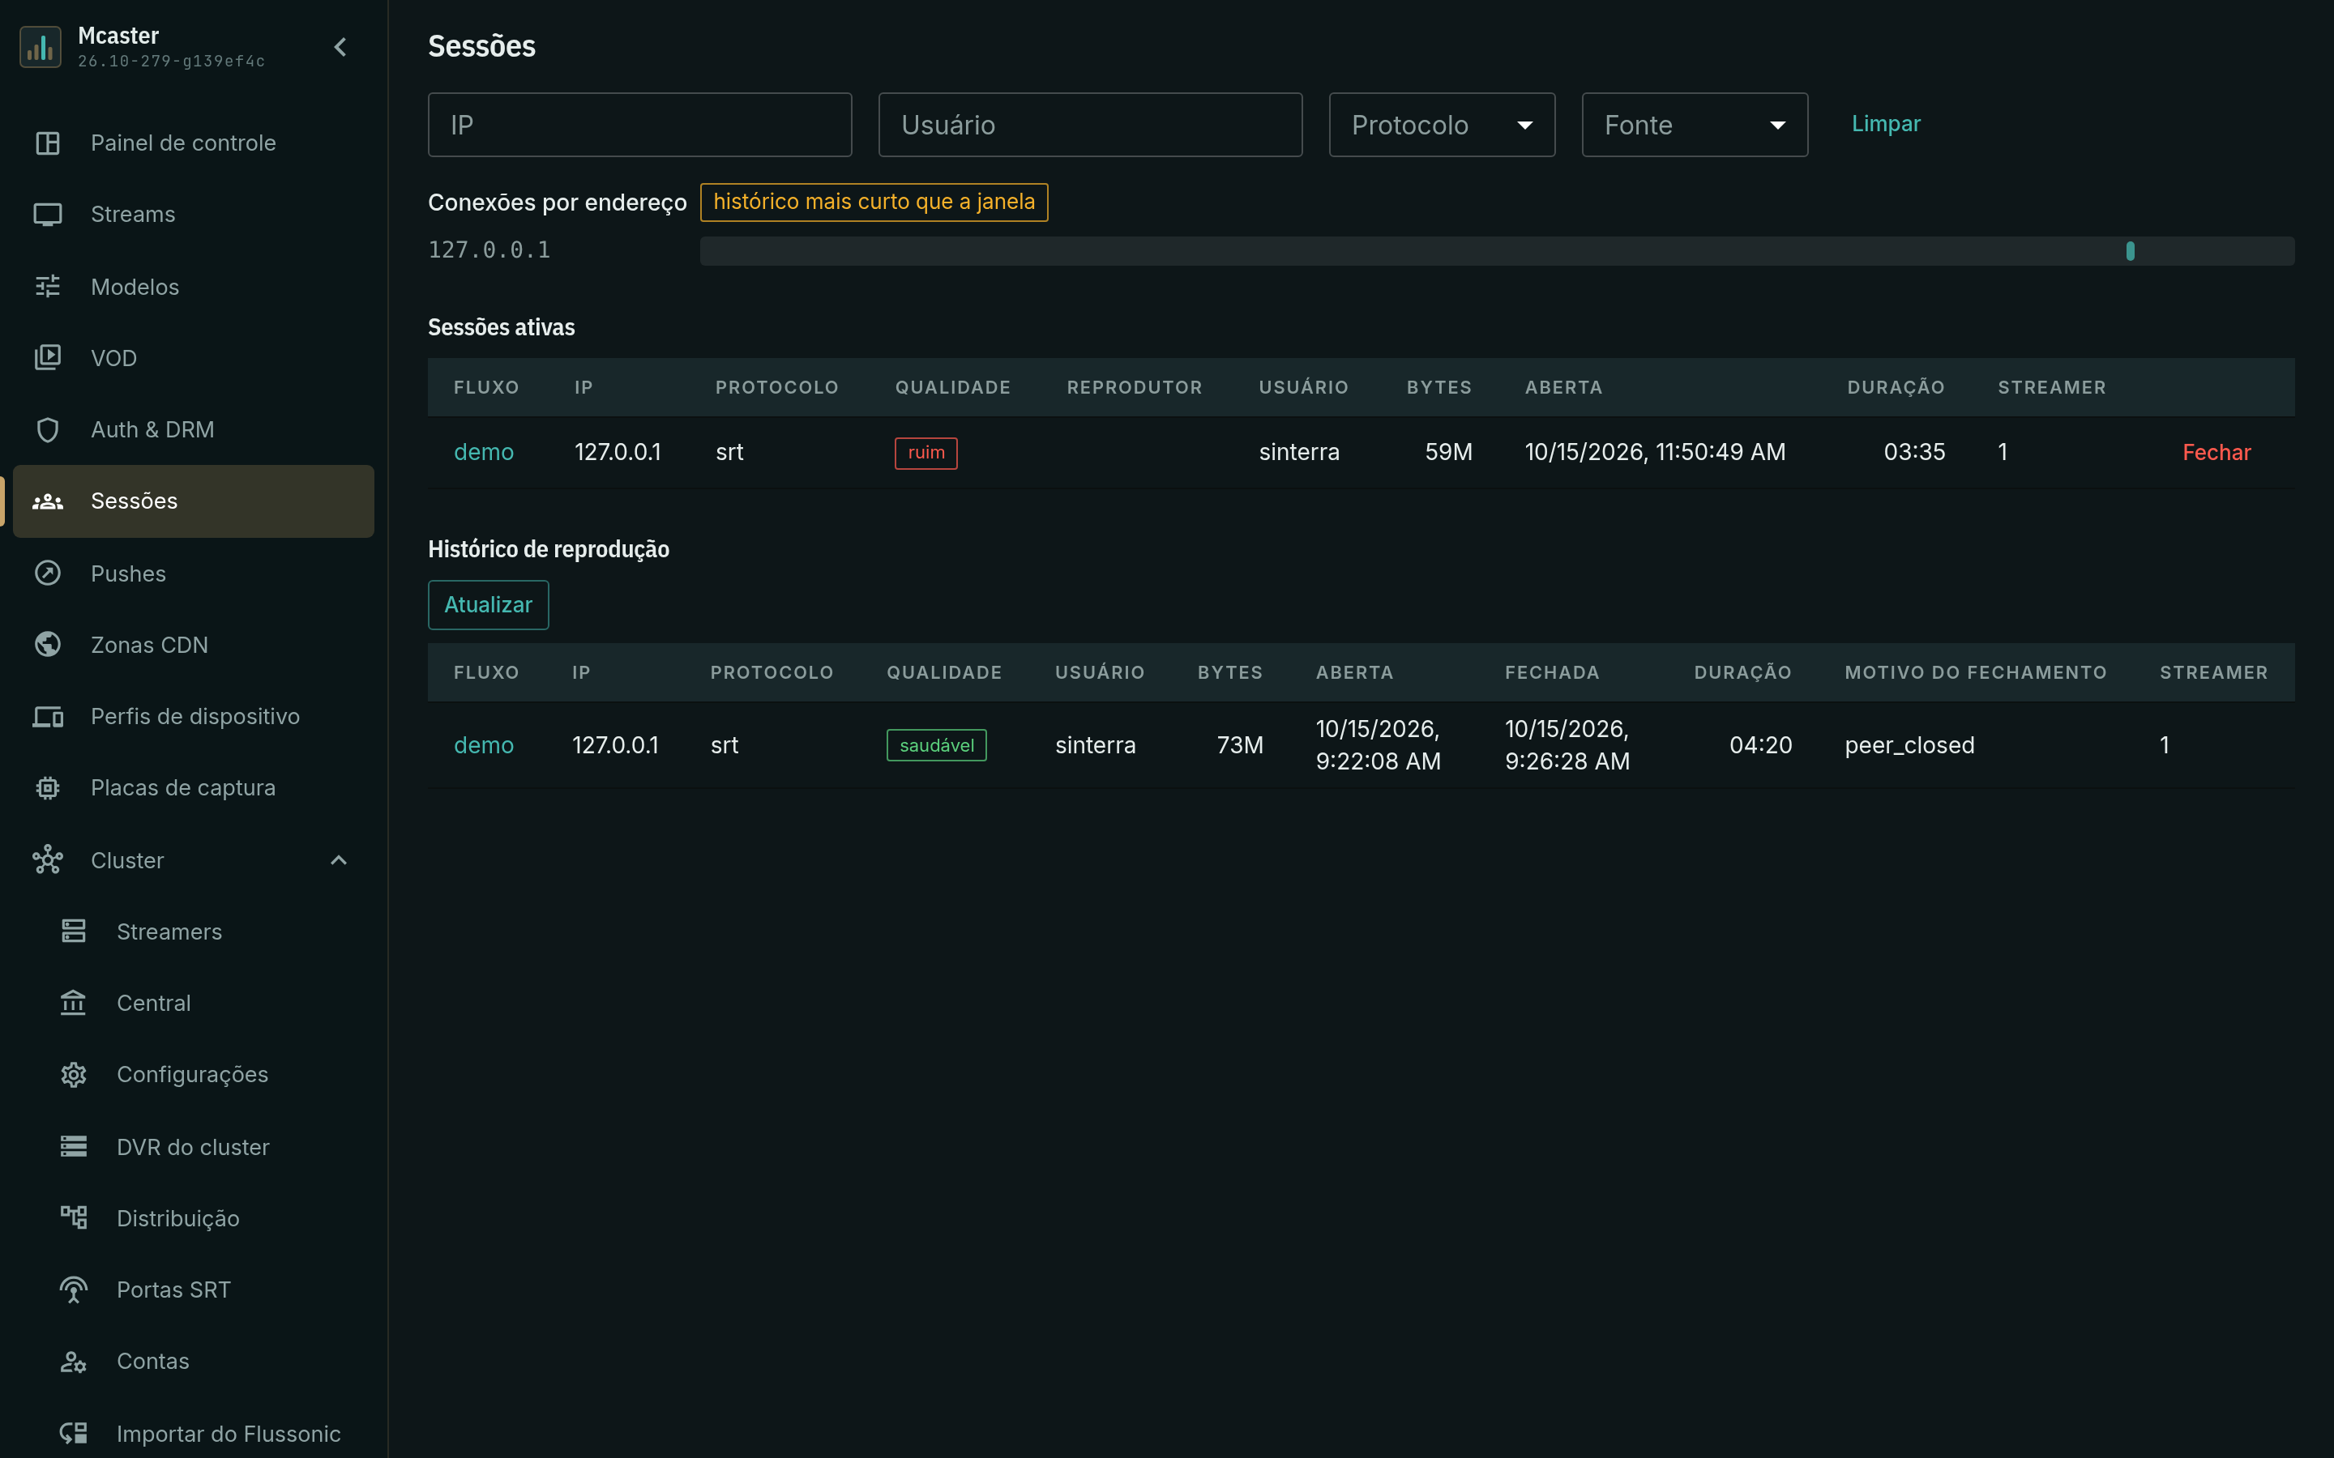The width and height of the screenshot is (2334, 1458).
Task: Click the Zonas CDN globe icon
Action: [47, 644]
